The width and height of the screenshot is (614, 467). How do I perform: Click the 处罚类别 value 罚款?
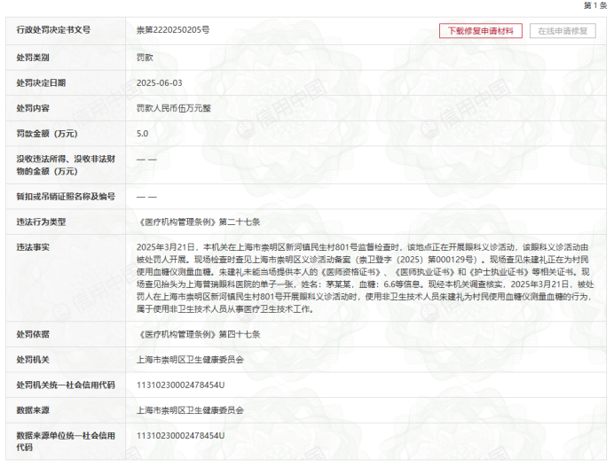[145, 58]
